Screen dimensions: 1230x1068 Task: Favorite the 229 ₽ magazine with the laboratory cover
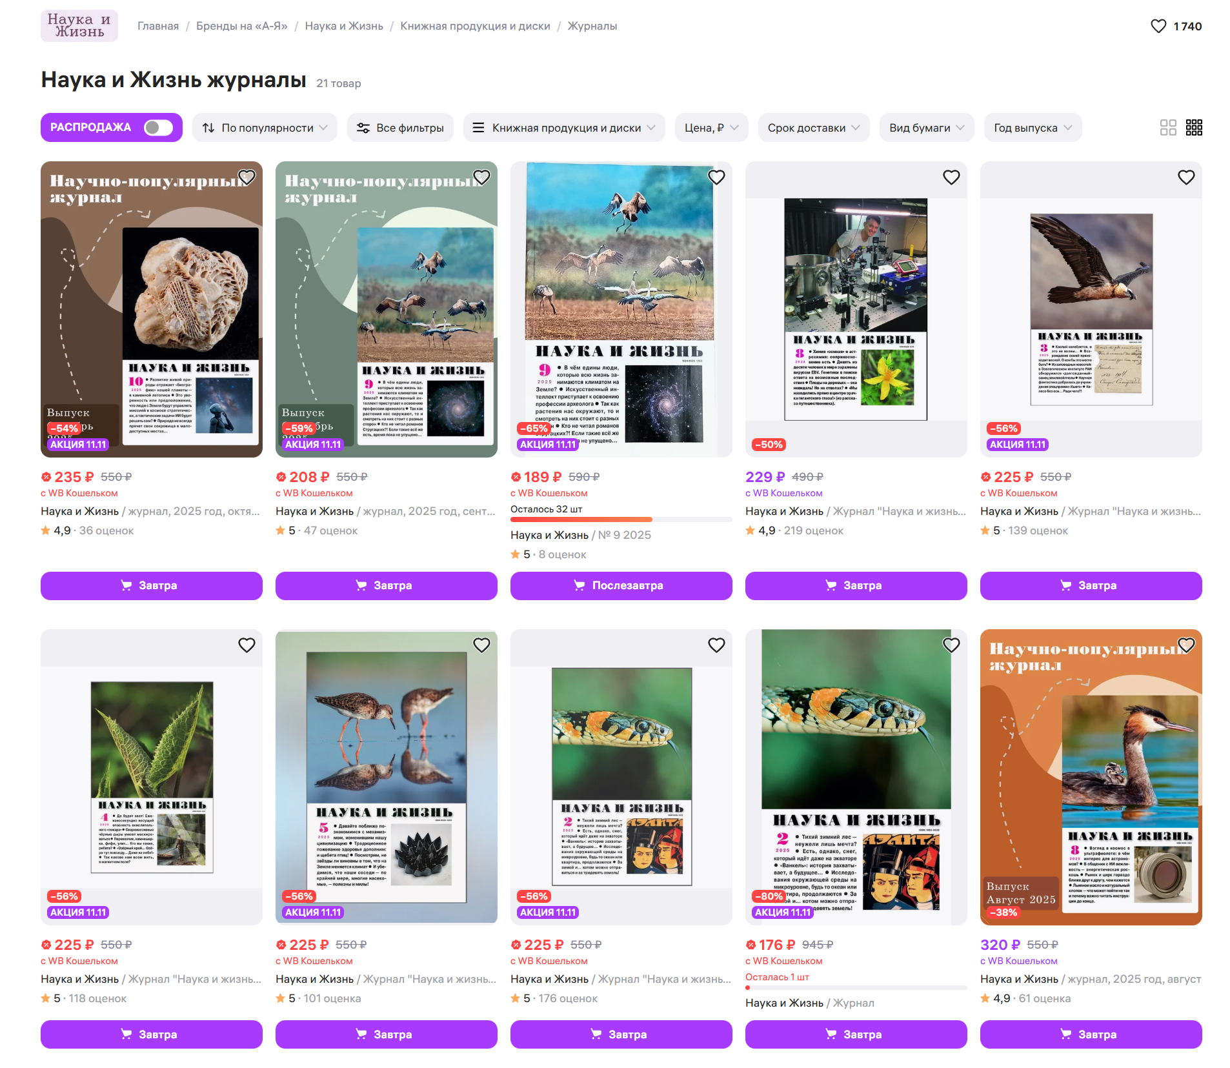[x=951, y=177]
